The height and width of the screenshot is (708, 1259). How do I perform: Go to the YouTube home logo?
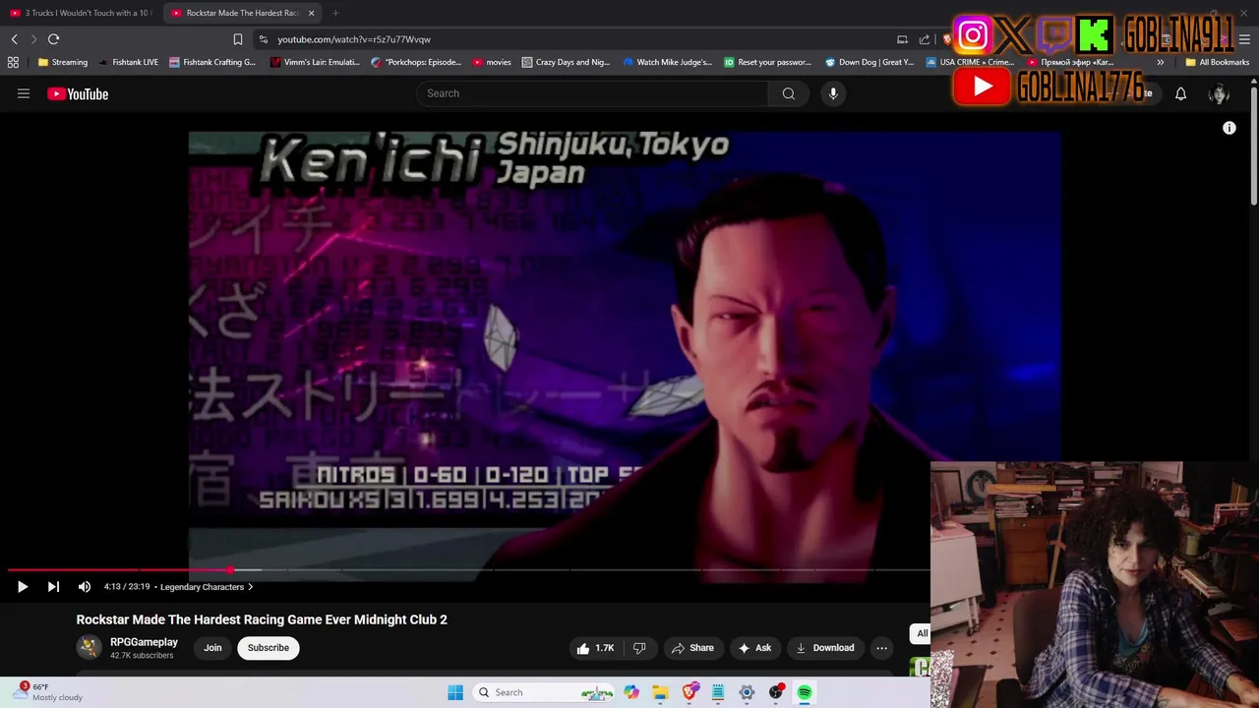[78, 93]
